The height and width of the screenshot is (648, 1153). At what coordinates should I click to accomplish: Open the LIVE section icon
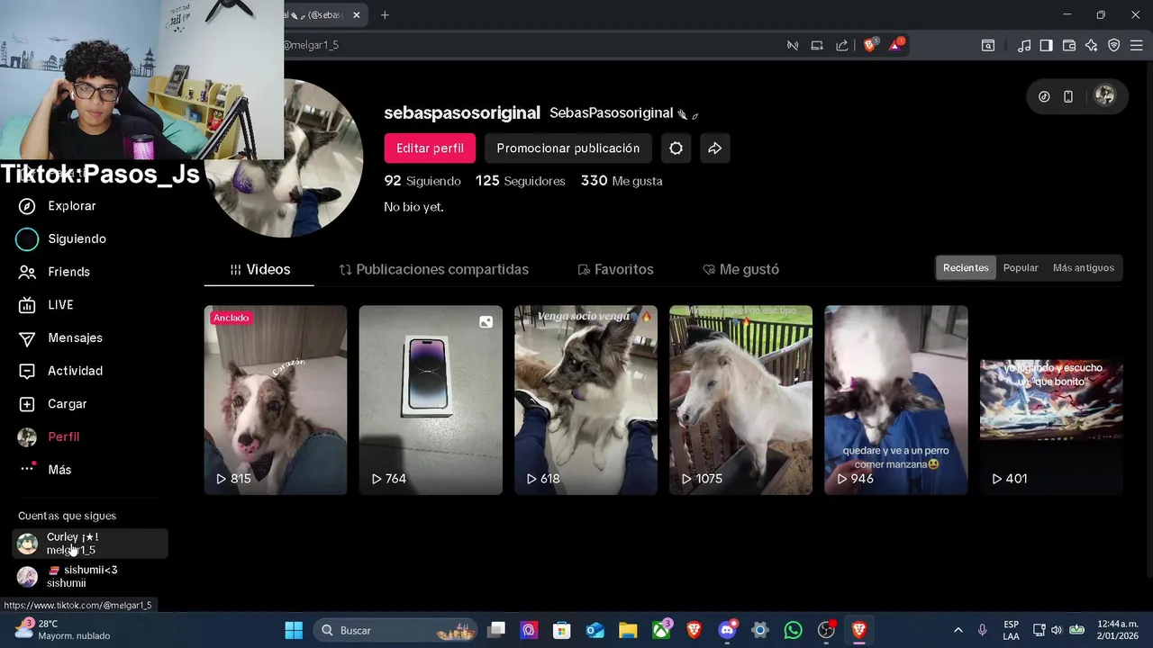tap(27, 305)
